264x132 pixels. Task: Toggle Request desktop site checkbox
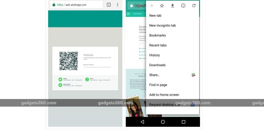coord(193,105)
